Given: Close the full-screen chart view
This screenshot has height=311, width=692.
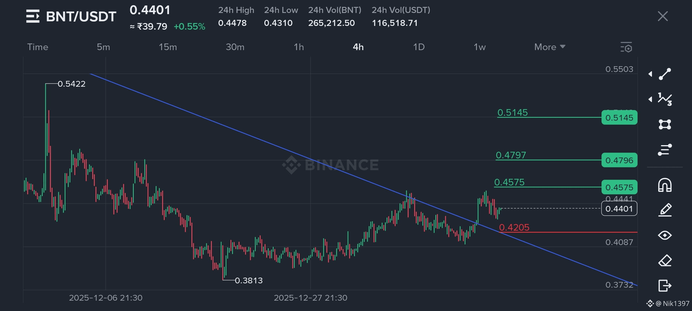Looking at the screenshot, I should 663,16.
